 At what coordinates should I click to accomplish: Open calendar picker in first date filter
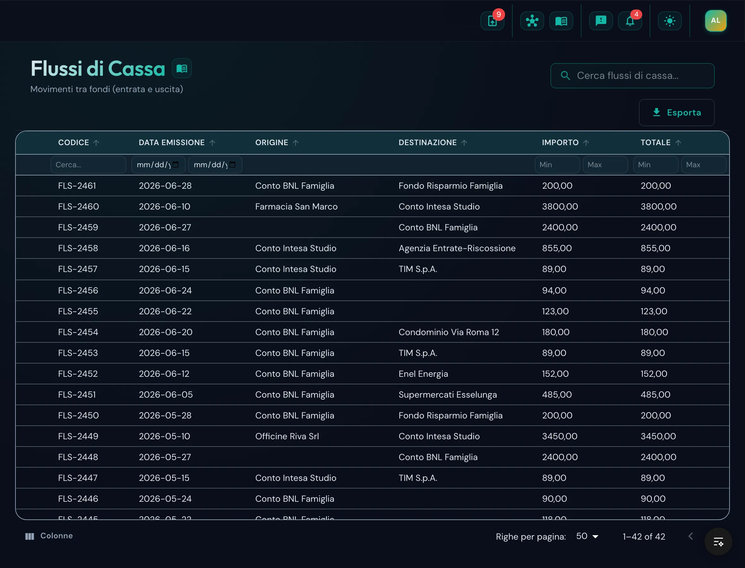tap(176, 165)
